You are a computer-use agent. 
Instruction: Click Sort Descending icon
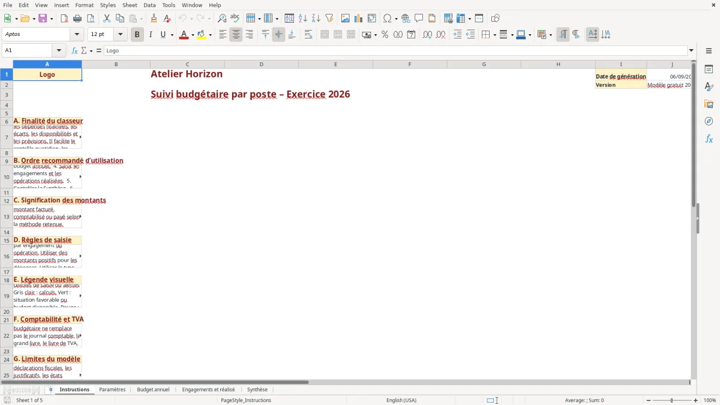click(x=316, y=19)
